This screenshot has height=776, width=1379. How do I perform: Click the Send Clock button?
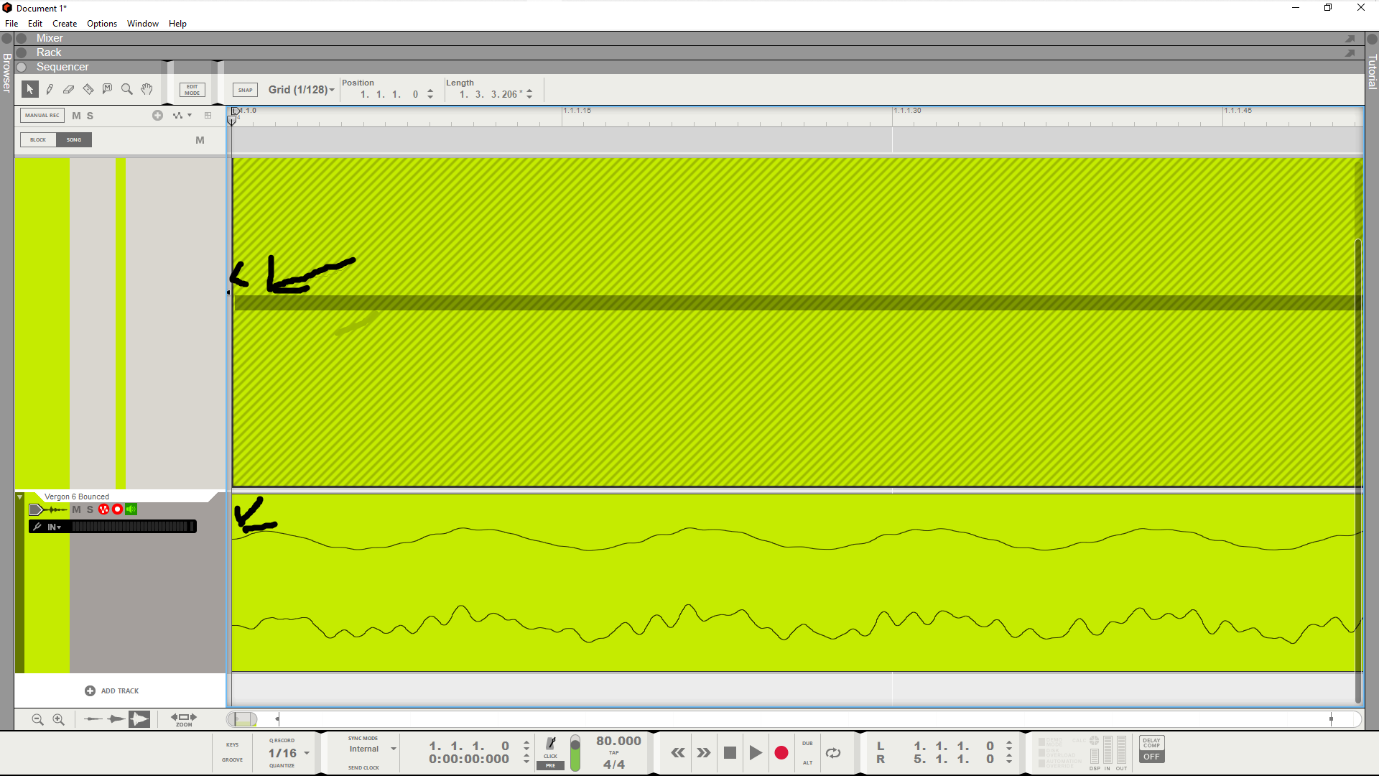[x=363, y=767]
